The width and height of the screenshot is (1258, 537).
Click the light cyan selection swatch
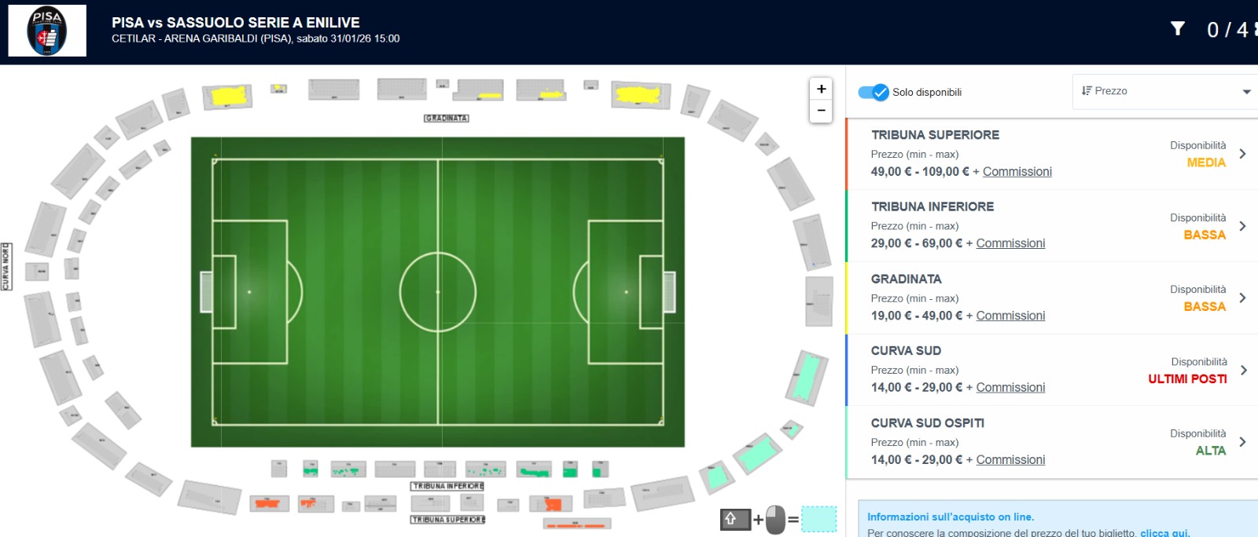click(x=818, y=519)
